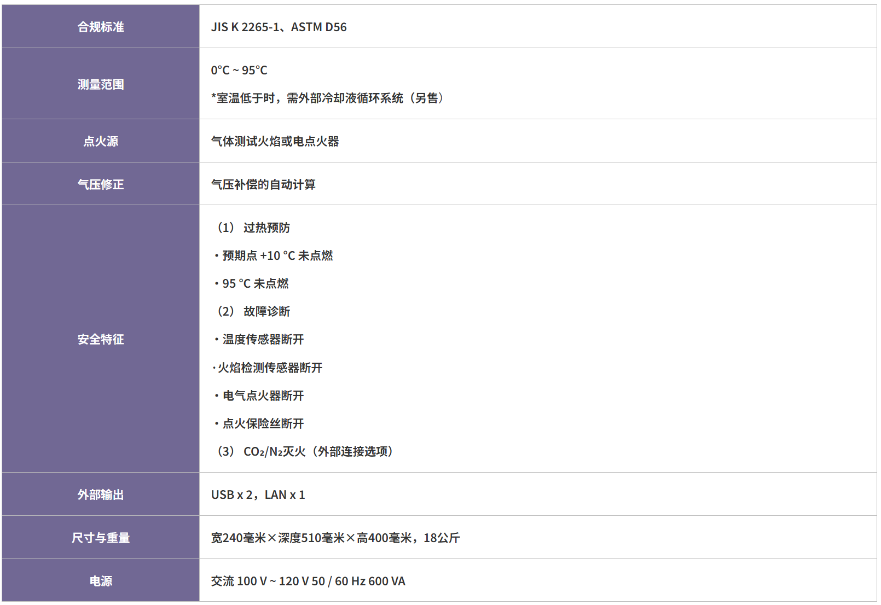Select the 温度传感器断开 bullet item
881x605 pixels.
(x=260, y=340)
